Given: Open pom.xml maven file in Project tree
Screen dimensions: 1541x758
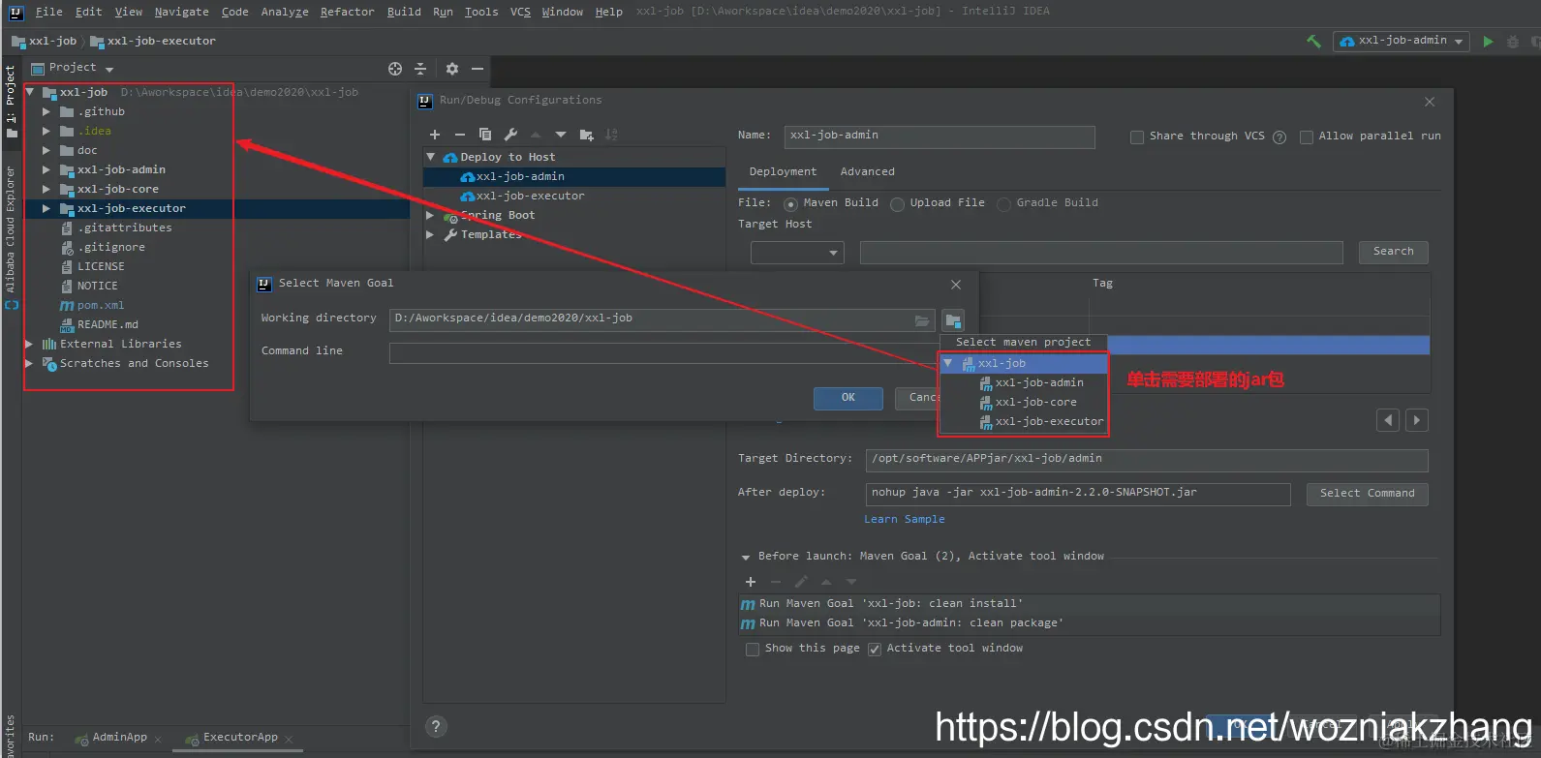Looking at the screenshot, I should [101, 305].
